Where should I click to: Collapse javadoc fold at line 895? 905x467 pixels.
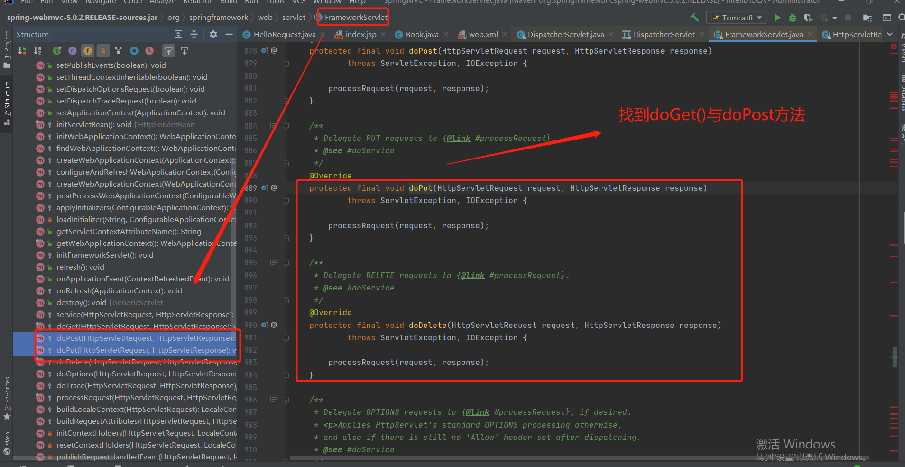pos(286,262)
